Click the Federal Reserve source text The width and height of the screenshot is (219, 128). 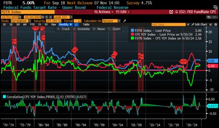click(x=112, y=7)
